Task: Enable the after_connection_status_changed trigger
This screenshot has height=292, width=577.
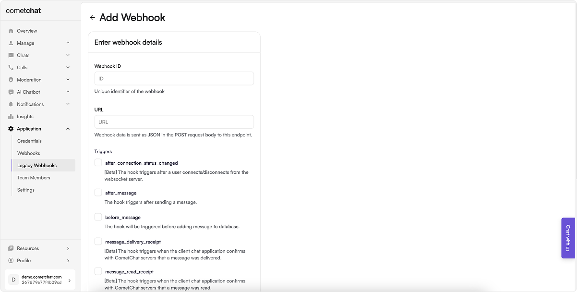Action: [x=98, y=163]
